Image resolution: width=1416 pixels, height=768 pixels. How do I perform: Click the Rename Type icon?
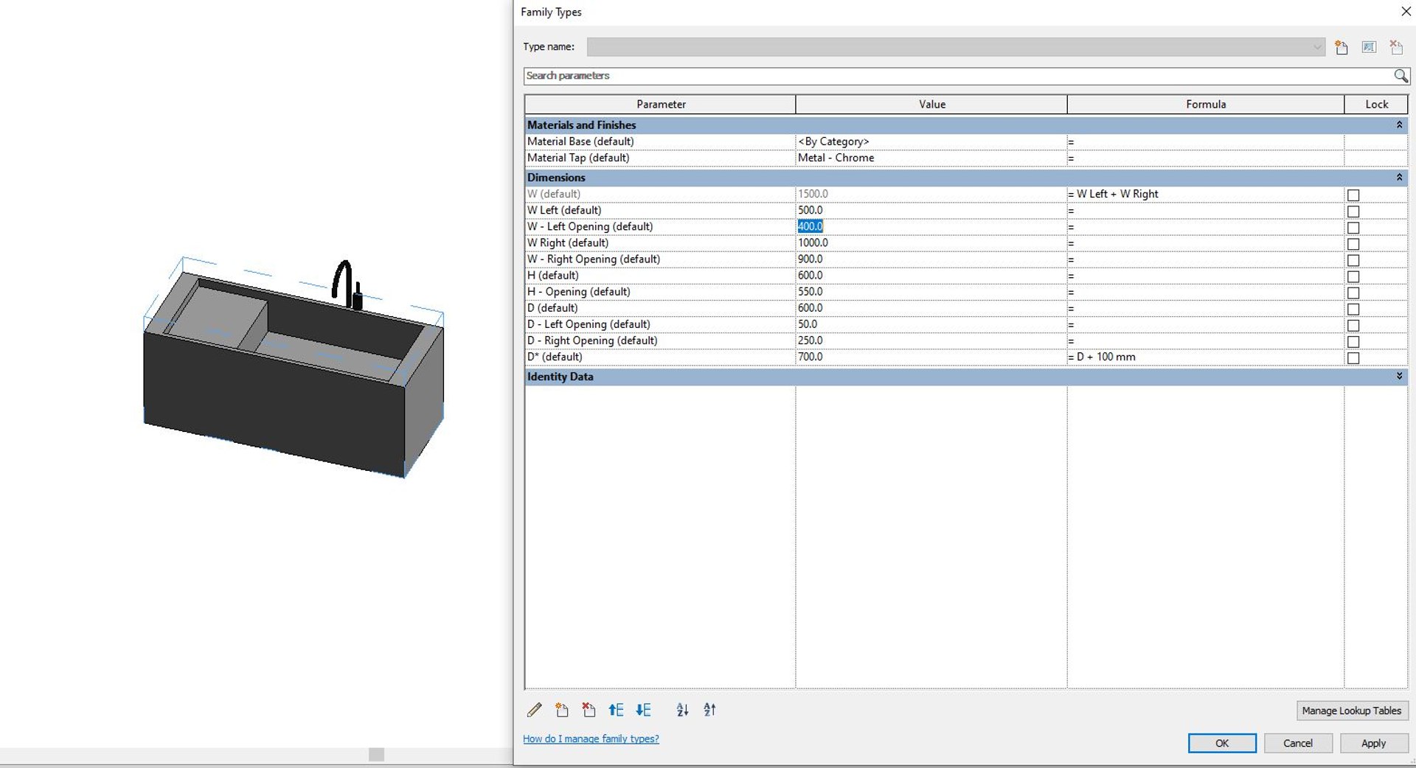coord(1369,47)
